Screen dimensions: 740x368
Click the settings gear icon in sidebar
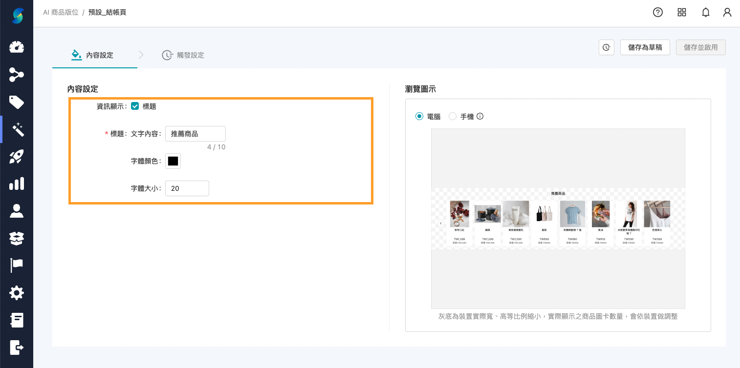point(17,293)
